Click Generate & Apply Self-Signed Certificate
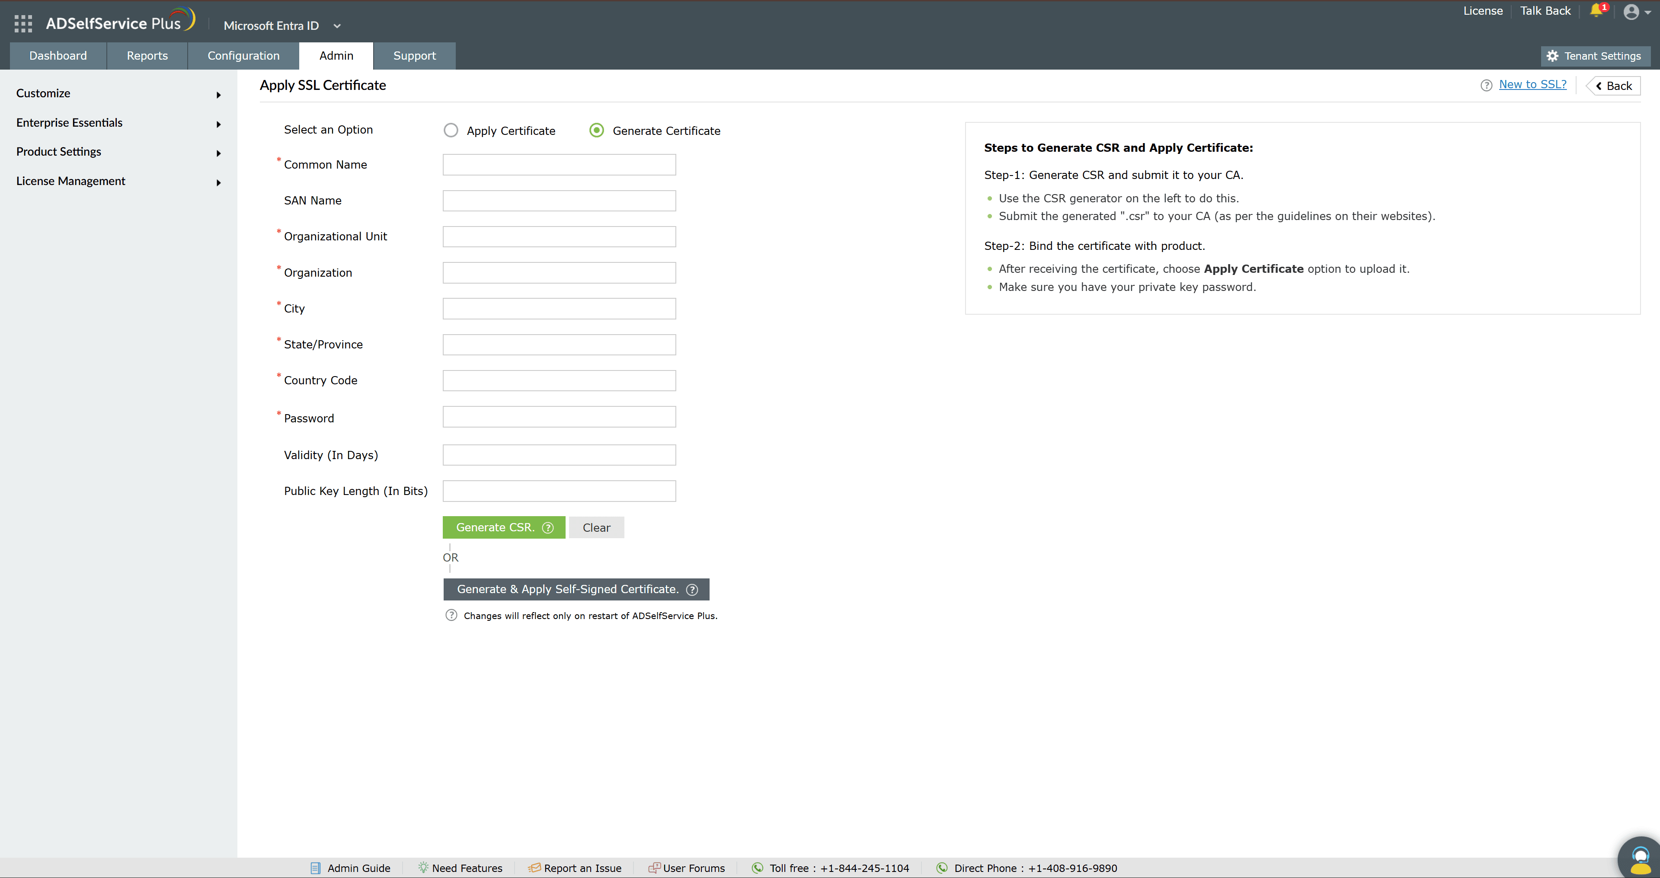This screenshot has width=1660, height=878. [576, 589]
